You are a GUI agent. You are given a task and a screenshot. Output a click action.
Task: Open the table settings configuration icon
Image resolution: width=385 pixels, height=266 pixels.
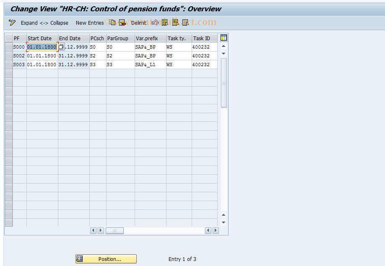pos(224,38)
